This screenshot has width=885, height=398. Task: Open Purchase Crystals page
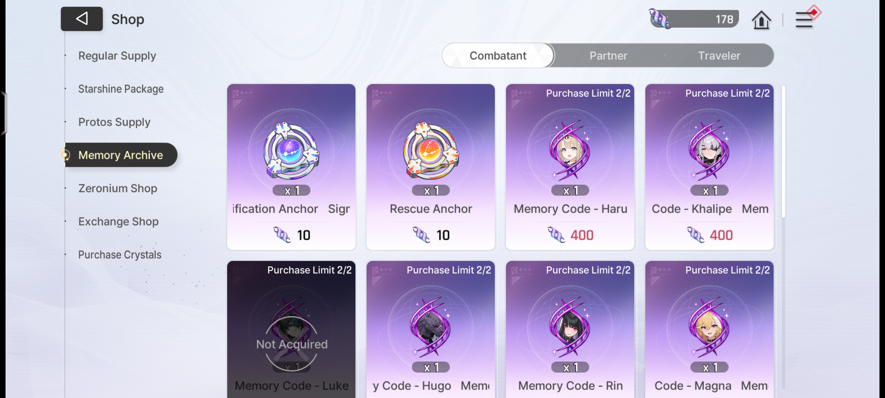click(x=120, y=255)
